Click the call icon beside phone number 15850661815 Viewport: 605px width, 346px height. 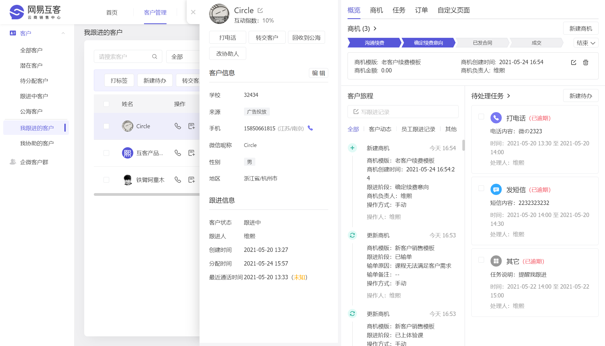click(x=310, y=128)
